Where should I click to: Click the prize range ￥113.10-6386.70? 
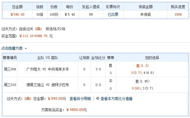click(x=33, y=36)
